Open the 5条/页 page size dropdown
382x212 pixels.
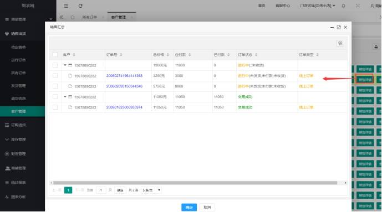[x=151, y=190]
